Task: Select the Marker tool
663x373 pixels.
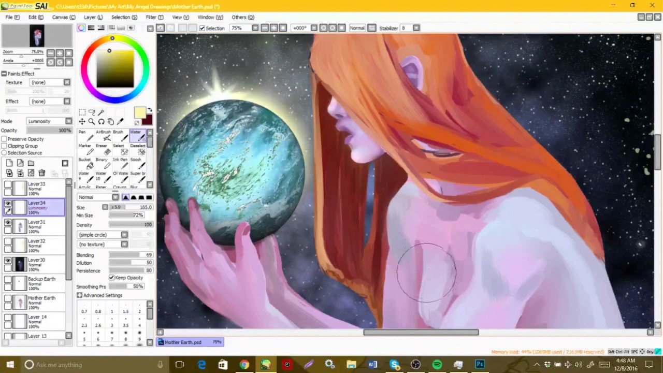Action: point(85,149)
